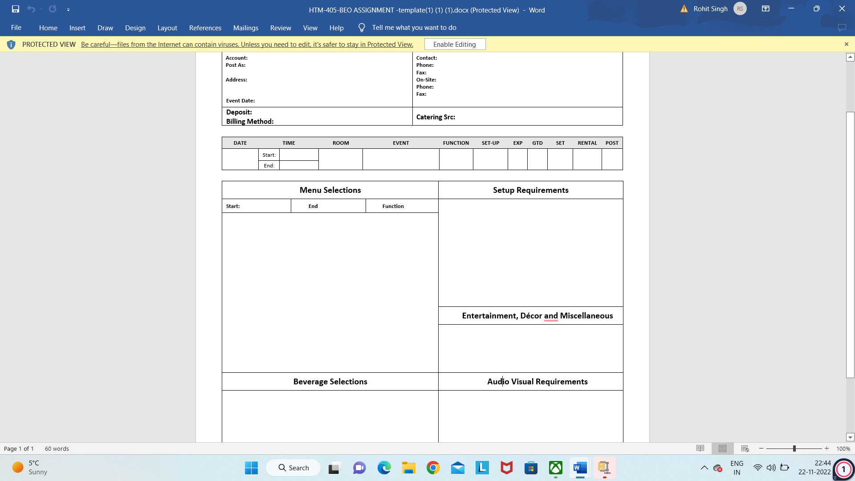
Task: Show hidden icons in the system tray
Action: click(704, 468)
